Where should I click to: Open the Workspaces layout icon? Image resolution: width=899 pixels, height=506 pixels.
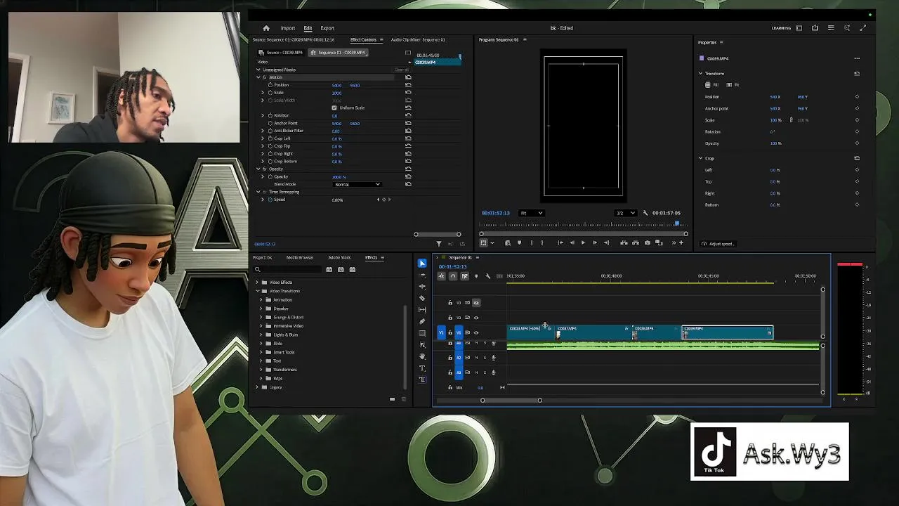point(799,28)
